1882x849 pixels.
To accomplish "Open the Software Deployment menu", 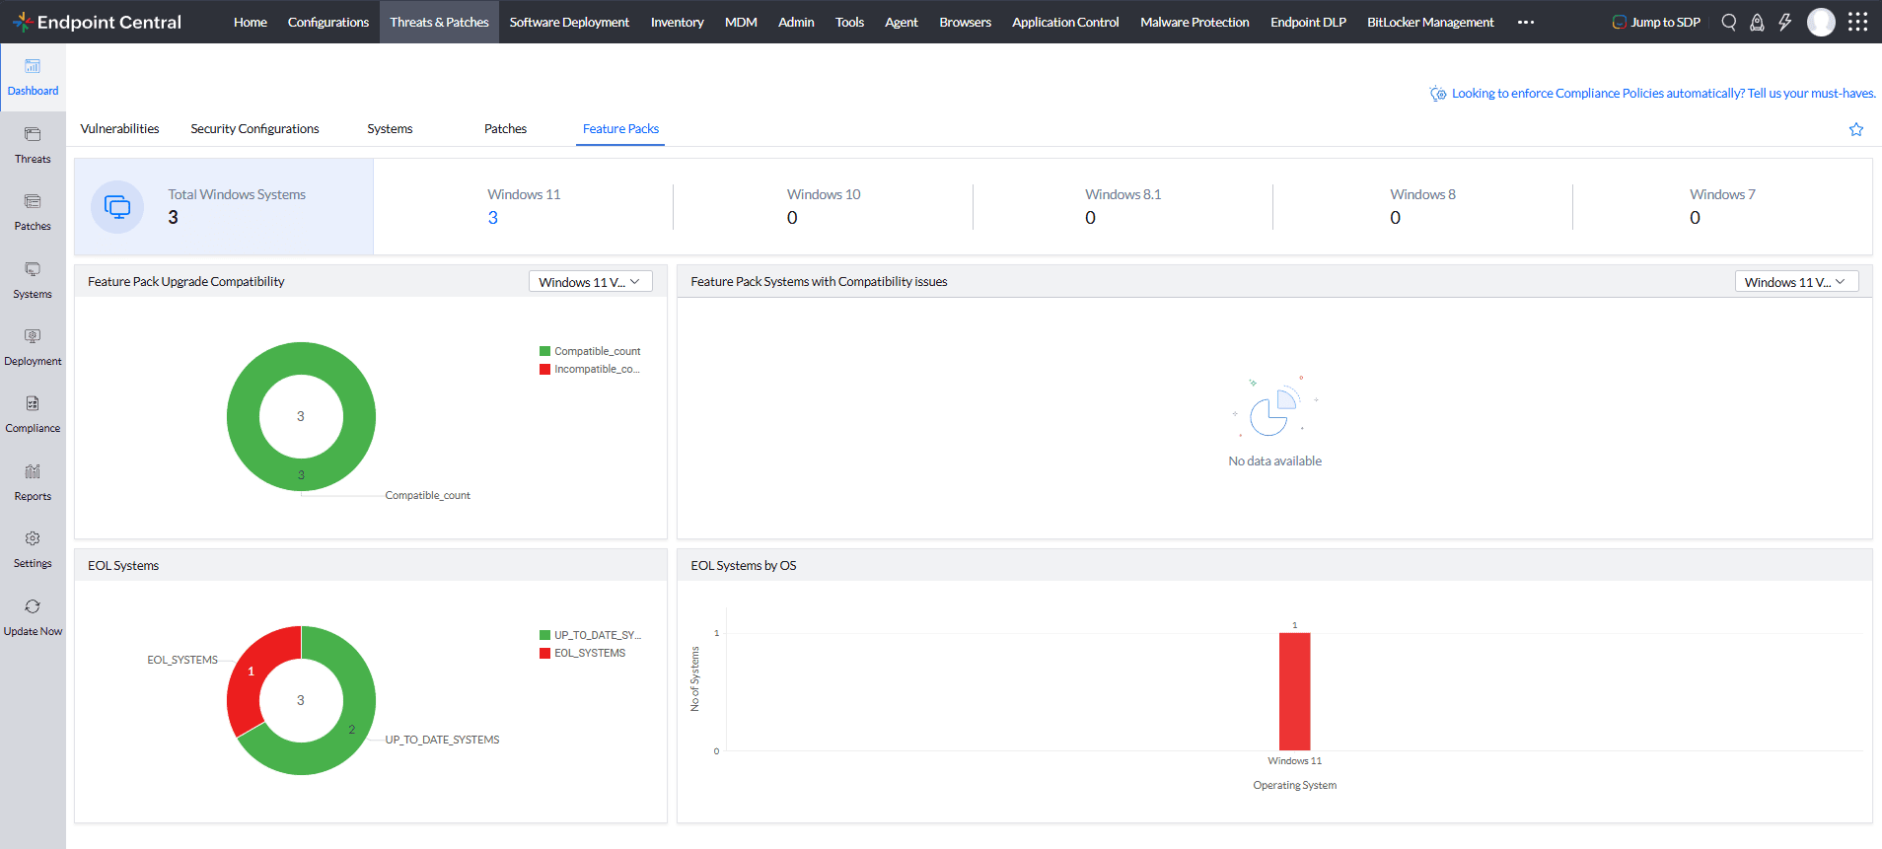I will (x=569, y=22).
